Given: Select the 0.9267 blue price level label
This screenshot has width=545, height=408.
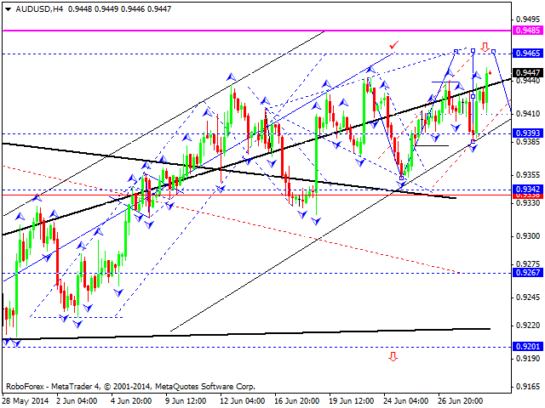Looking at the screenshot, I should [x=528, y=272].
